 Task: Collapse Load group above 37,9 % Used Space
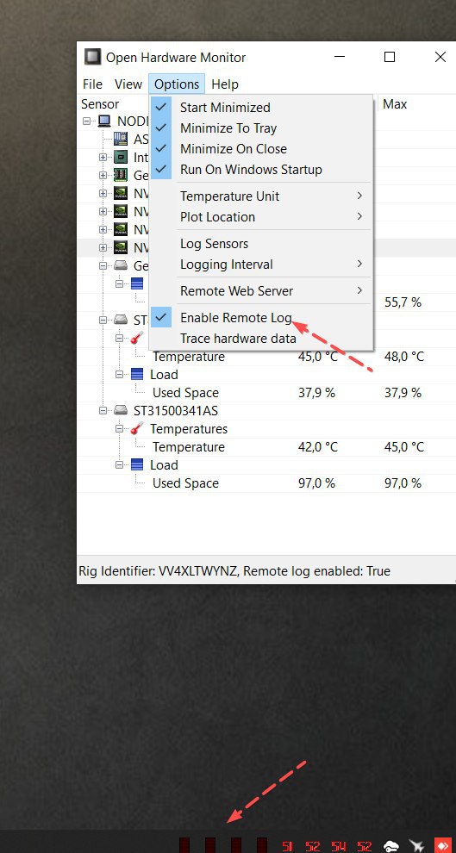120,374
